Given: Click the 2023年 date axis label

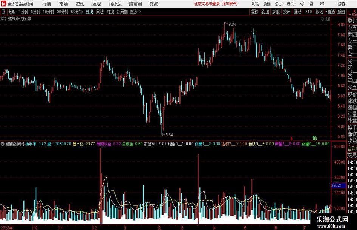Looking at the screenshot, I should coord(6,227).
